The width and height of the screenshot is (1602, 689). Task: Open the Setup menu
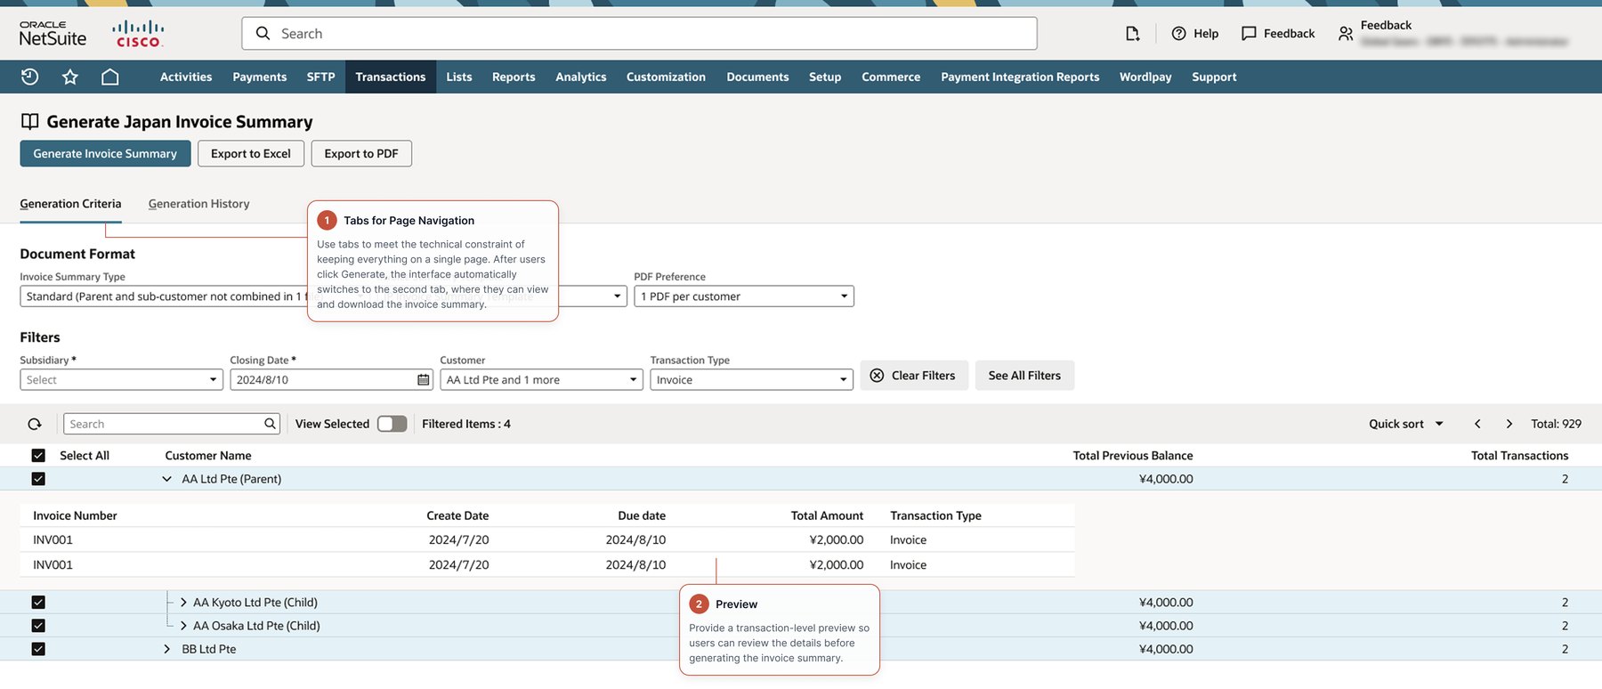pos(825,77)
